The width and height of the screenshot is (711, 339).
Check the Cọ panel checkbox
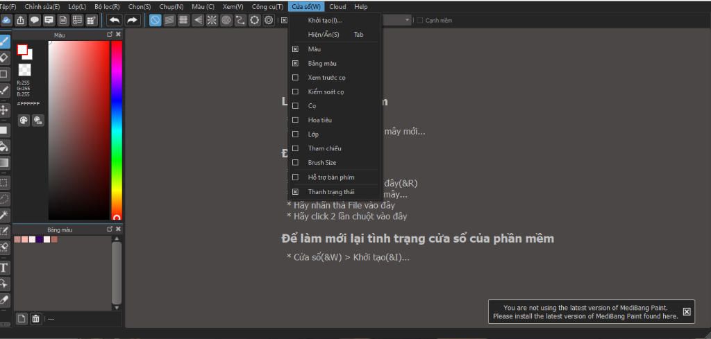295,105
